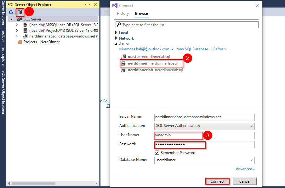Open the Database Name dropdown
Viewport: 285px width, 188px height.
204,160
